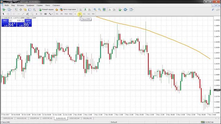Viewport: 221px width, 124px height.
Task: Toggle the Data Window icon
Action: 21,10
